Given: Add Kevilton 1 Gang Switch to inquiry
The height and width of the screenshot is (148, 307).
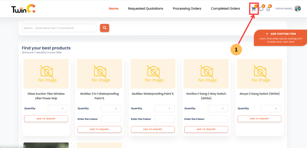Looking at the screenshot, I should (x=206, y=129).
